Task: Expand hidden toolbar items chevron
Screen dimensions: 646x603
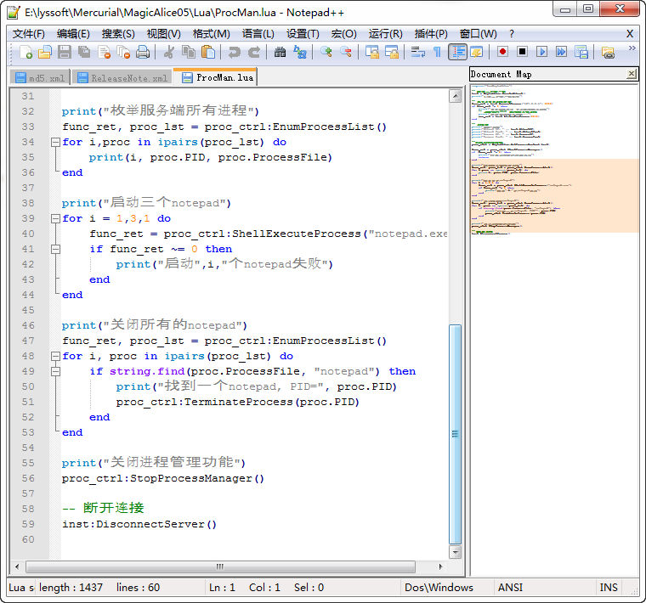Action: pos(632,48)
